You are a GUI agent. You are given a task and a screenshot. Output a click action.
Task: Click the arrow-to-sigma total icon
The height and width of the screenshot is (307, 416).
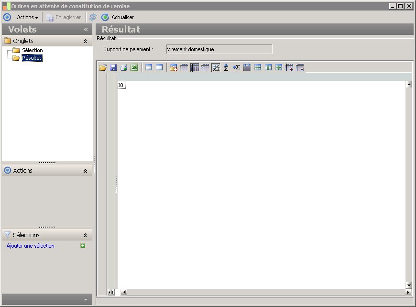(236, 67)
